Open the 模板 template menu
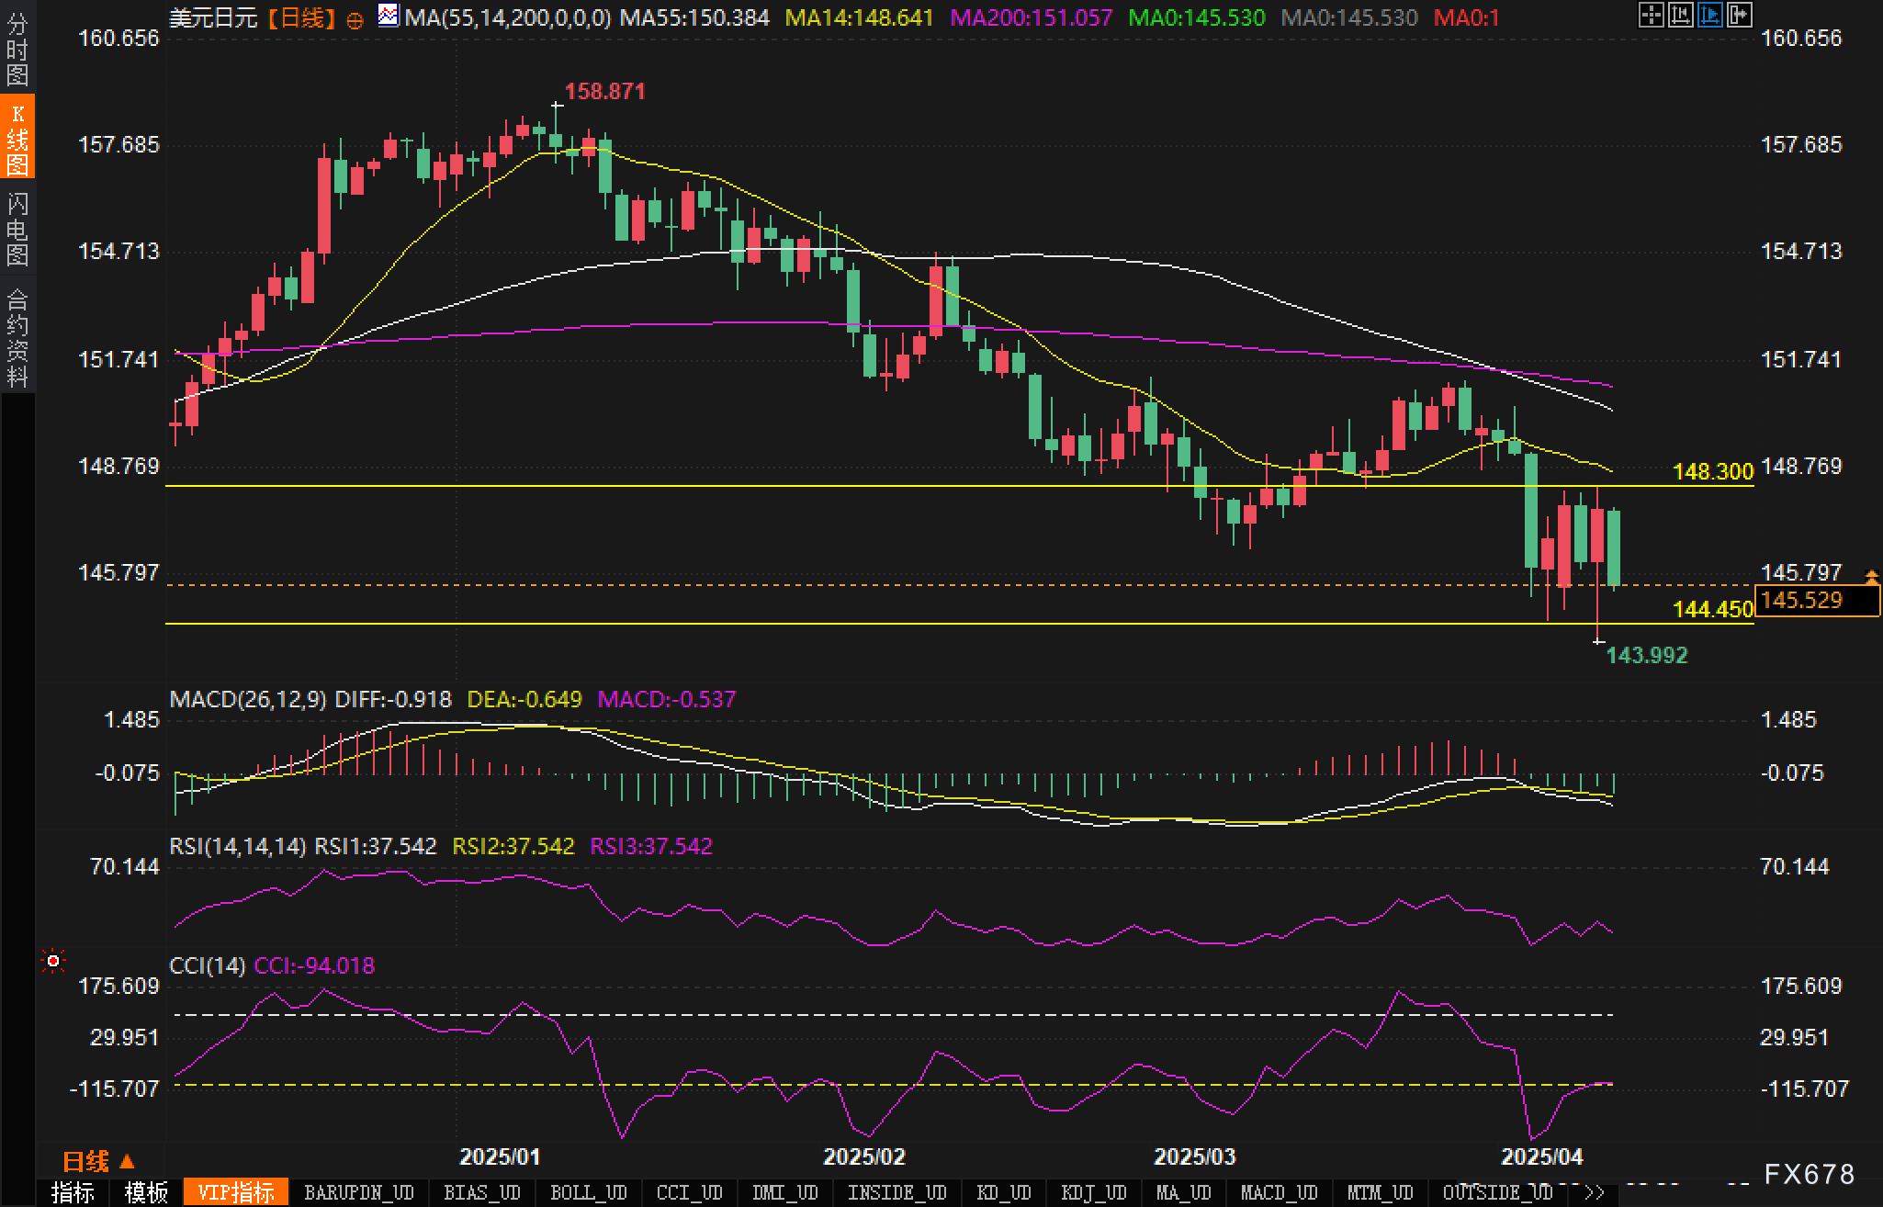The image size is (1883, 1207). 146,1192
